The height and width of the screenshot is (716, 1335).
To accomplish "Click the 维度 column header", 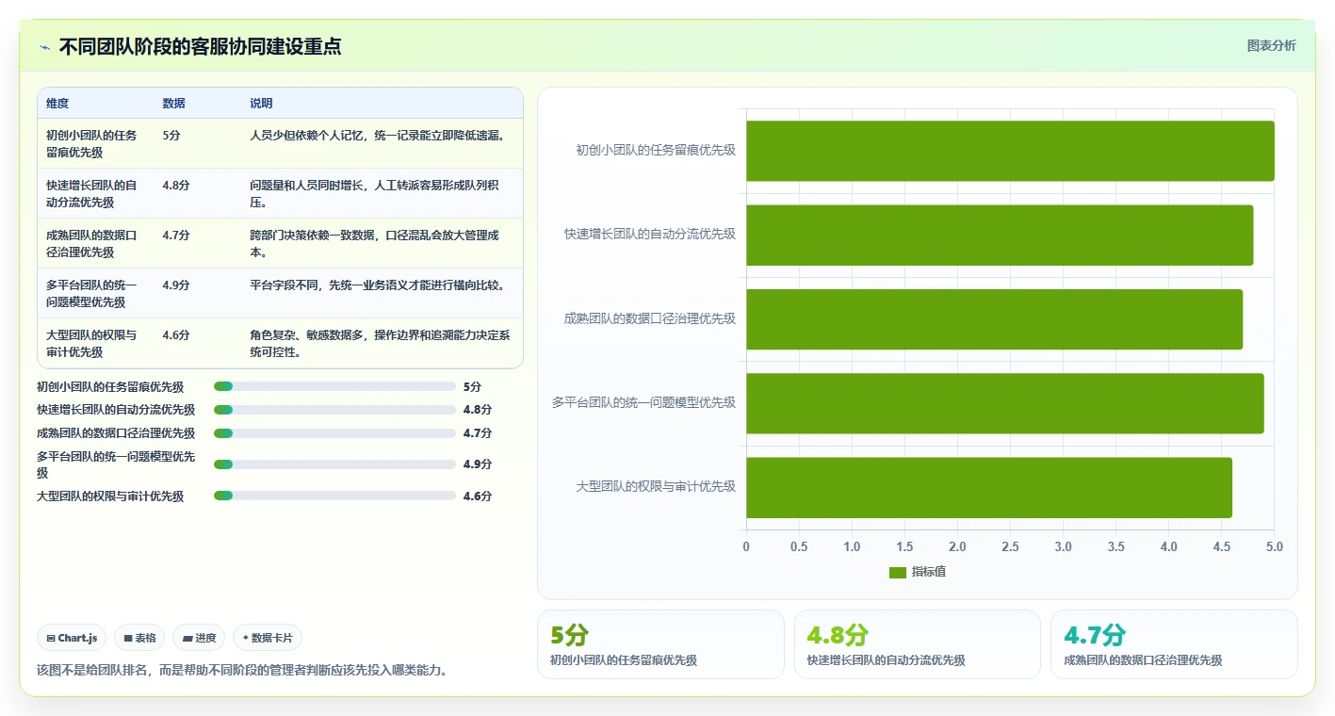I will (57, 104).
